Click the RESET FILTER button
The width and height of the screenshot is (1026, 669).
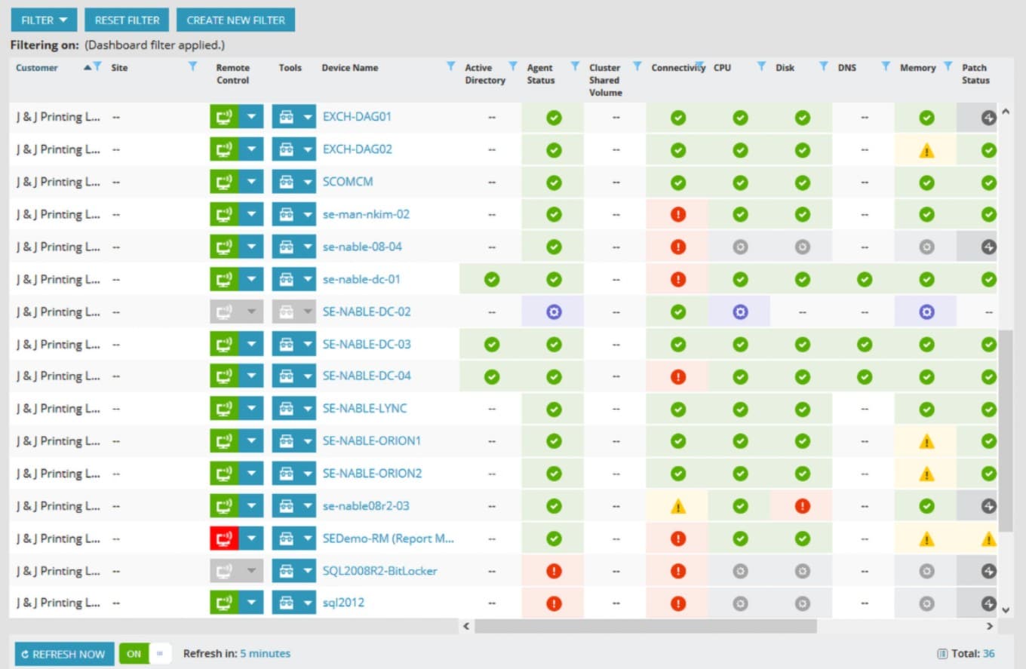[127, 20]
